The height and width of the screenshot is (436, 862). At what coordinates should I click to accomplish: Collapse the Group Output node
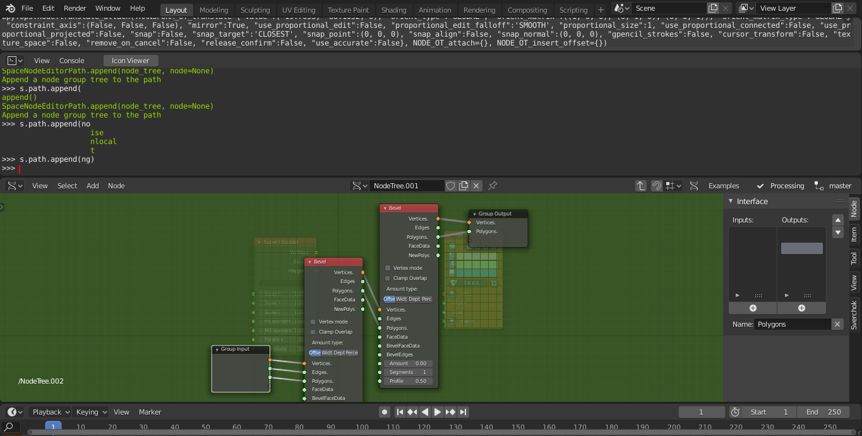click(x=474, y=214)
